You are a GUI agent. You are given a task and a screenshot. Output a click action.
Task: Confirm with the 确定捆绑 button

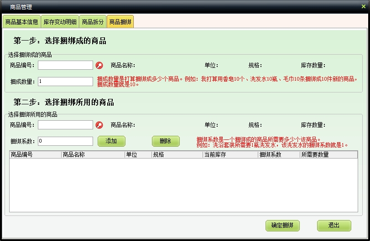pos(282,226)
